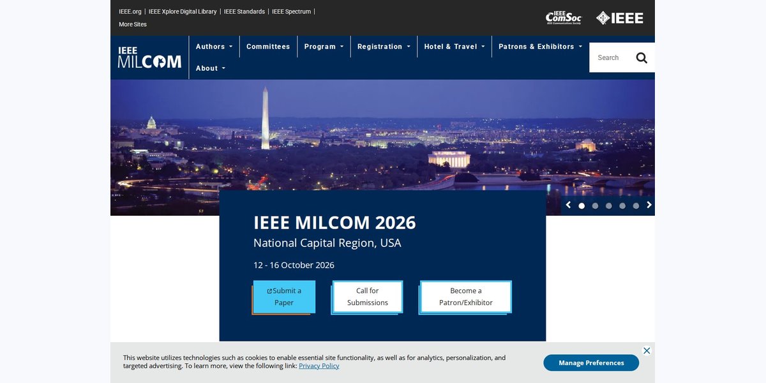Open the IEEE Xplore Digital Library link
766x383 pixels.
pos(183,11)
